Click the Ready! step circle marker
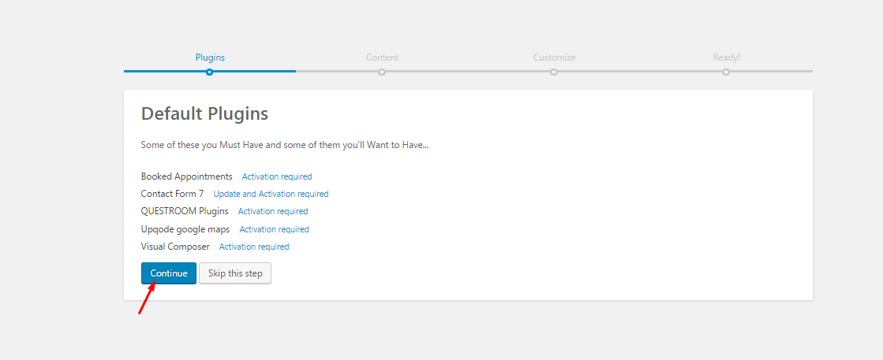The image size is (883, 360). coord(726,72)
